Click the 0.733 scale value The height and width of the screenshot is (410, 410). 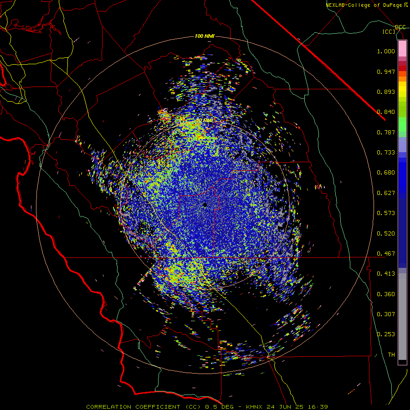coord(386,153)
